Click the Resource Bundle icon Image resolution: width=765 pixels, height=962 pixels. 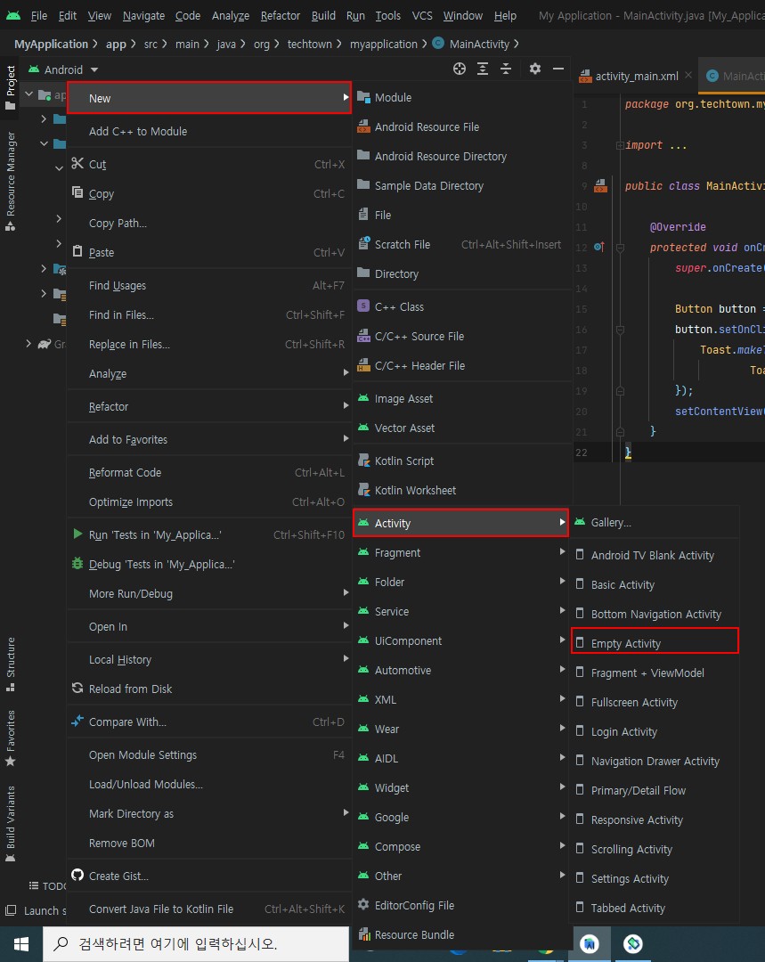coord(363,933)
